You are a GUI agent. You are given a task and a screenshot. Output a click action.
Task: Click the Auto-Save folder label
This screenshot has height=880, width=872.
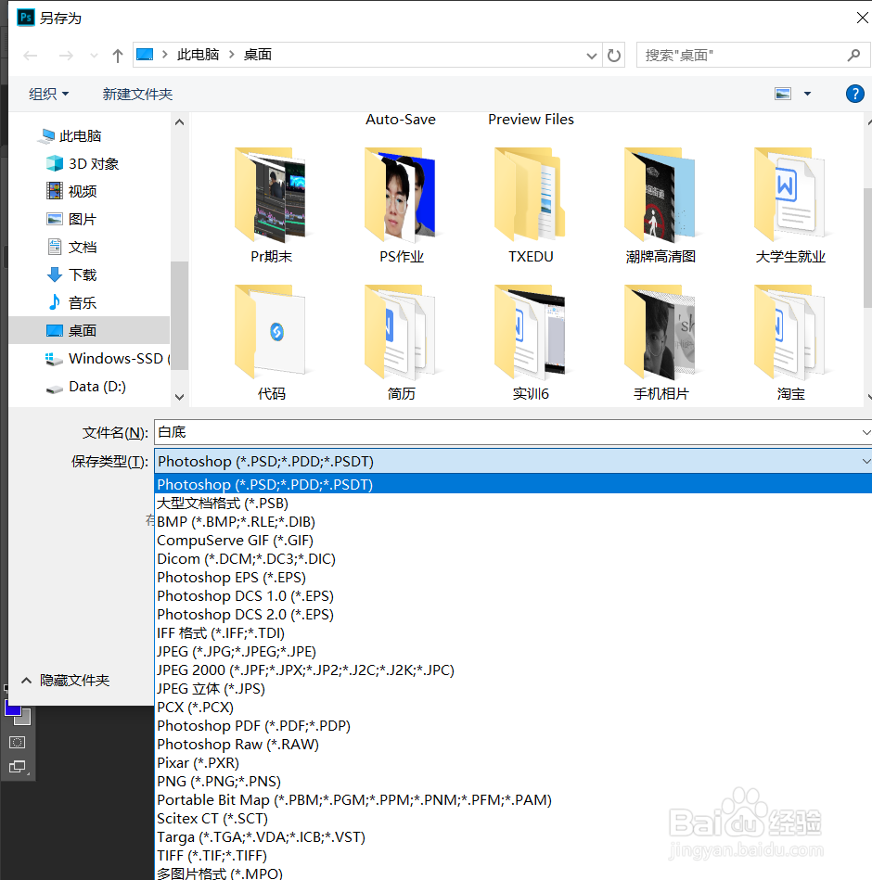(x=401, y=120)
